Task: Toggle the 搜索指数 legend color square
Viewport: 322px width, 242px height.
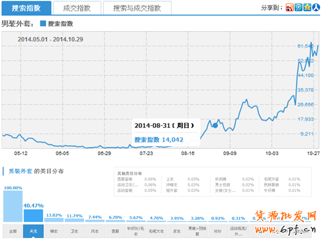Action: [43, 23]
